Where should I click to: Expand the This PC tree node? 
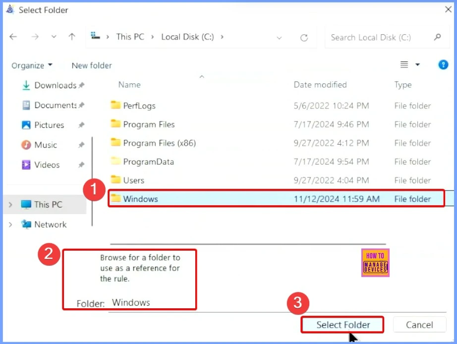(10, 205)
